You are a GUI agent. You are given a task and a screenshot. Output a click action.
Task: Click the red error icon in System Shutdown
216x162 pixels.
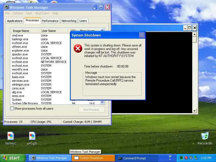click(78, 48)
